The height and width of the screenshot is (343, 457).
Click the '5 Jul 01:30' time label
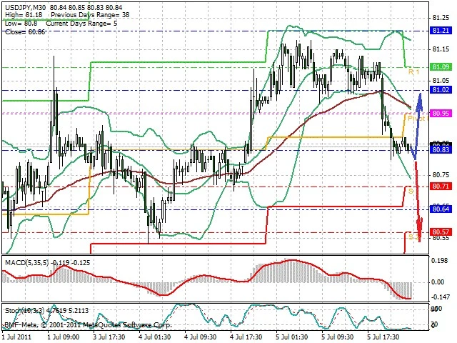[292, 337]
